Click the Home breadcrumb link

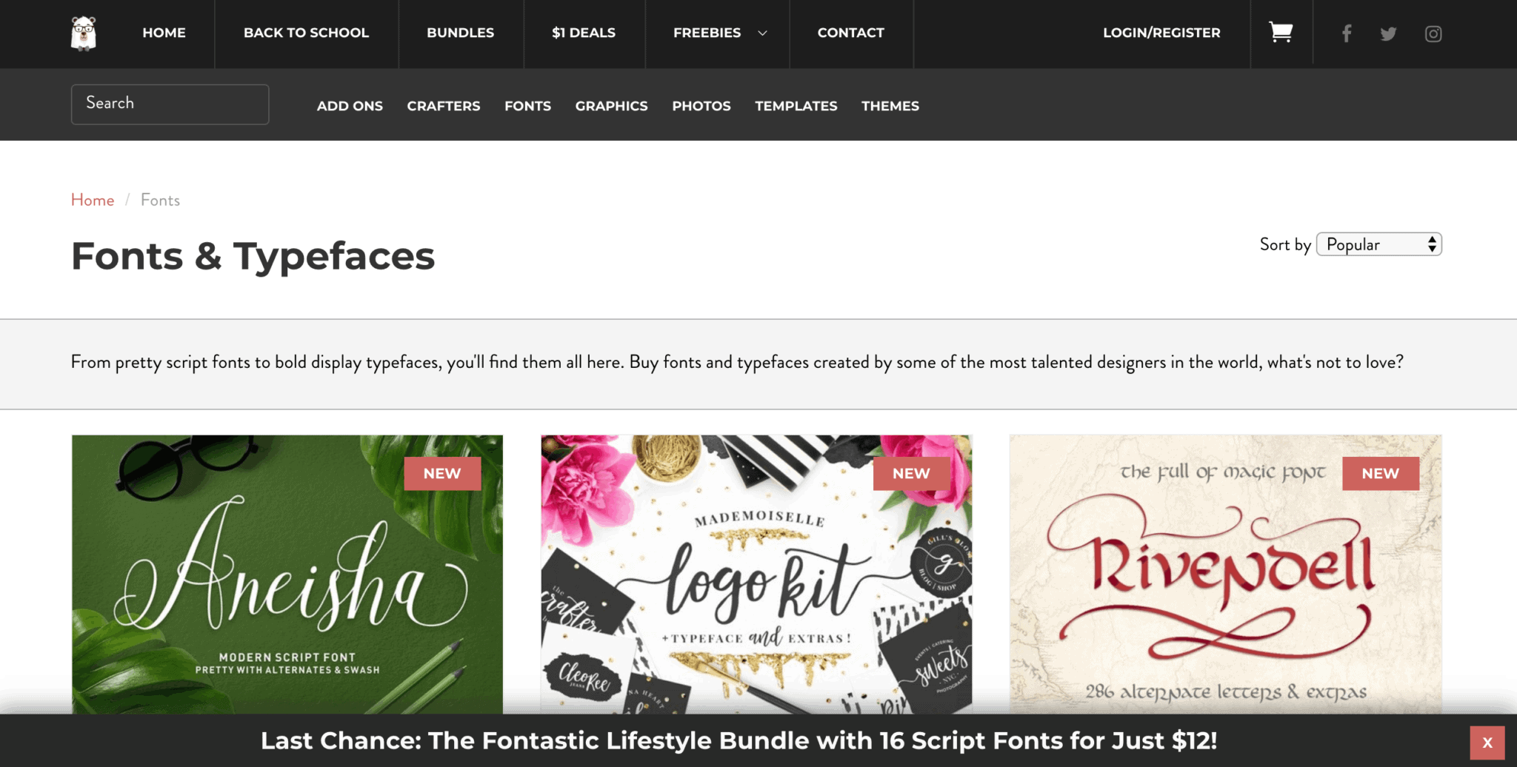[x=93, y=200]
